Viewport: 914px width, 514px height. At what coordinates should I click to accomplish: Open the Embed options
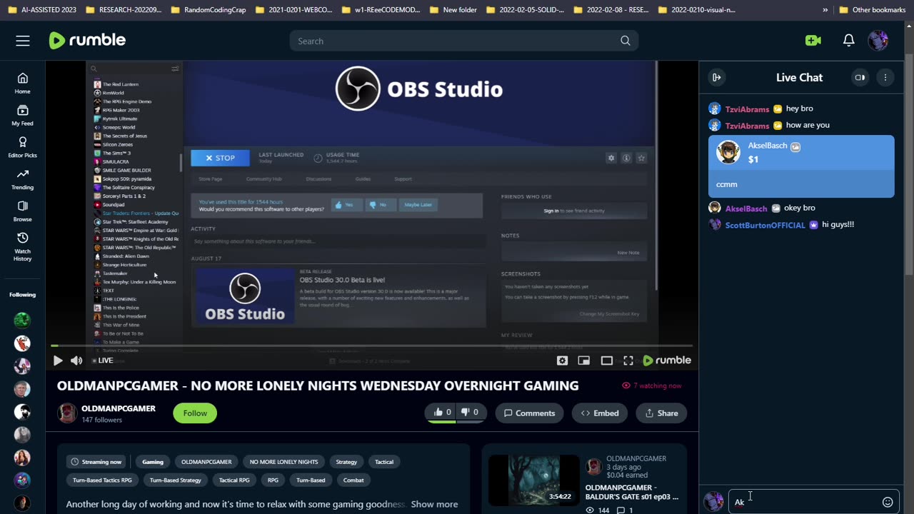pos(600,413)
